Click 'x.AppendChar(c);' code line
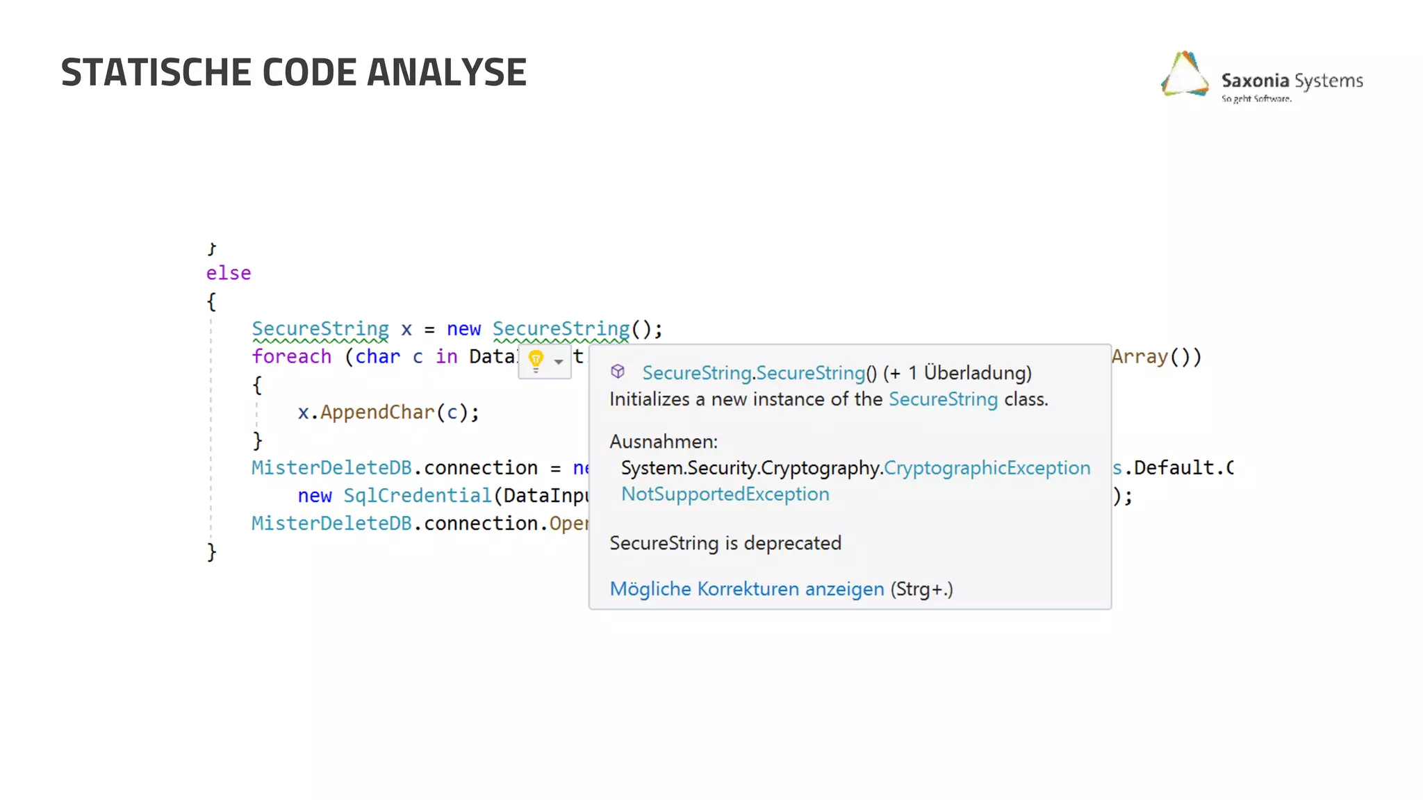This screenshot has height=800, width=1423. [x=388, y=412]
